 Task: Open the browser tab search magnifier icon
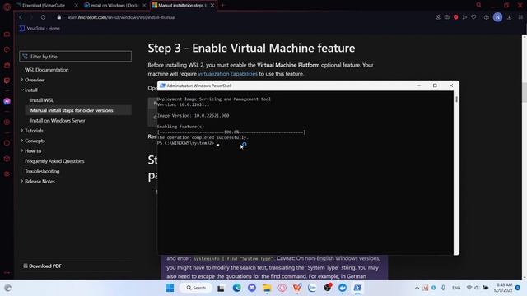coord(478,5)
